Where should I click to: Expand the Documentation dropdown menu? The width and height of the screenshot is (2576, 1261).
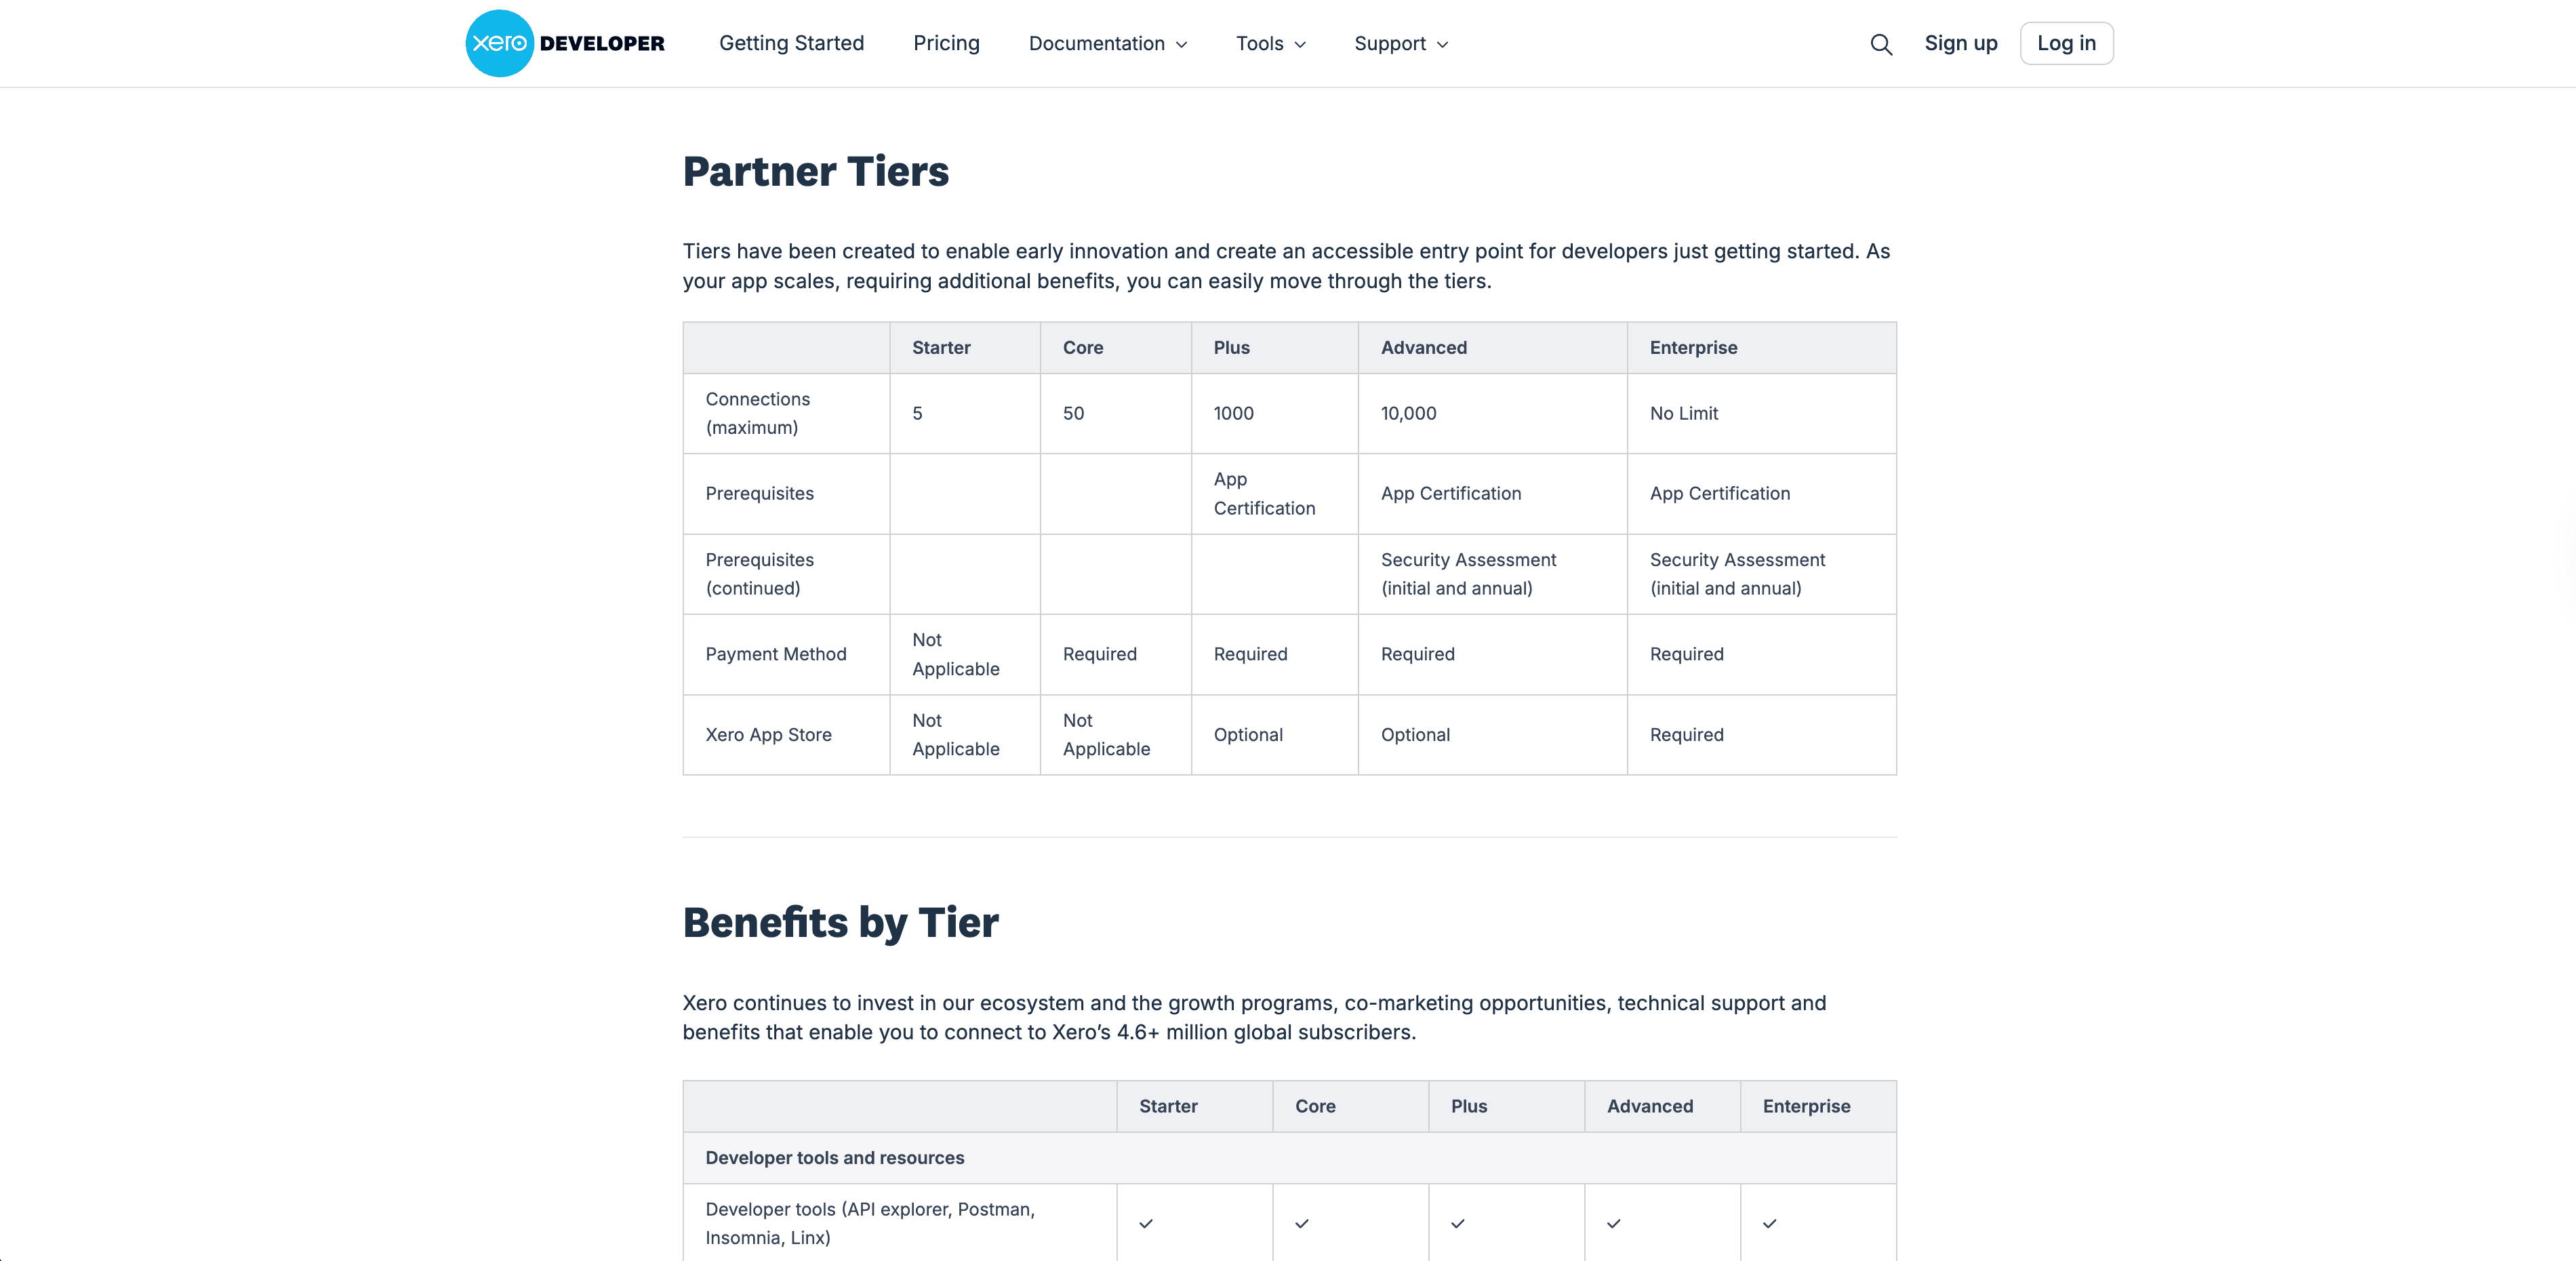(1107, 44)
